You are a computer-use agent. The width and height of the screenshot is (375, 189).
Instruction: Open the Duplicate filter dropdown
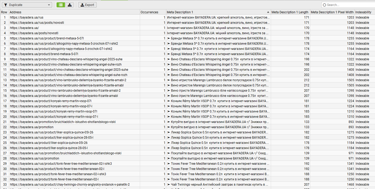[x=26, y=5]
